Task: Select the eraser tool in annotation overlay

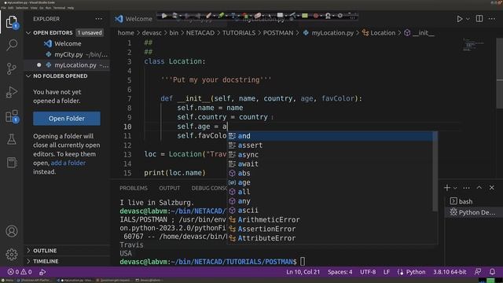Action: coord(258,16)
